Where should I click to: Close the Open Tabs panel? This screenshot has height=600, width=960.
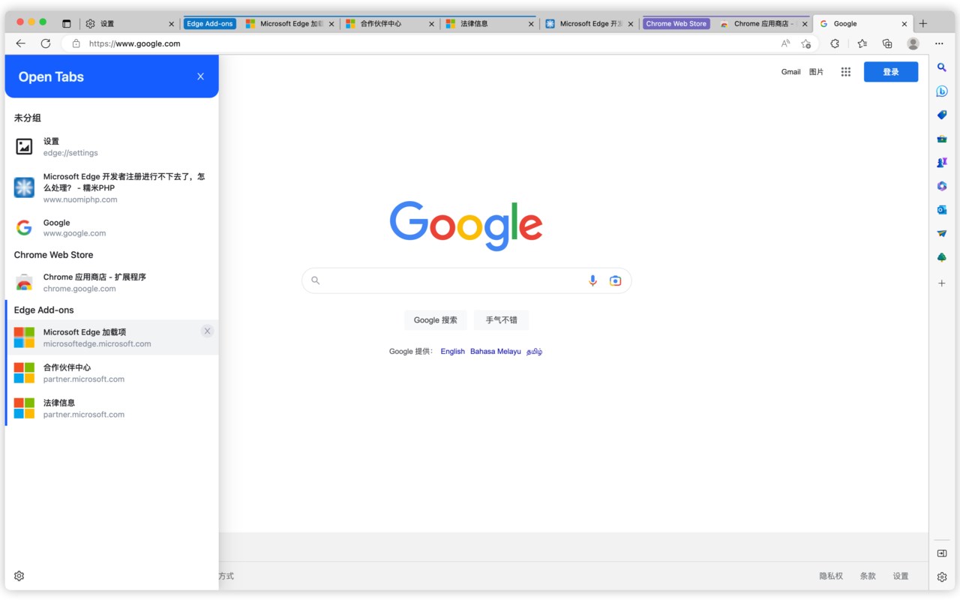coord(200,76)
